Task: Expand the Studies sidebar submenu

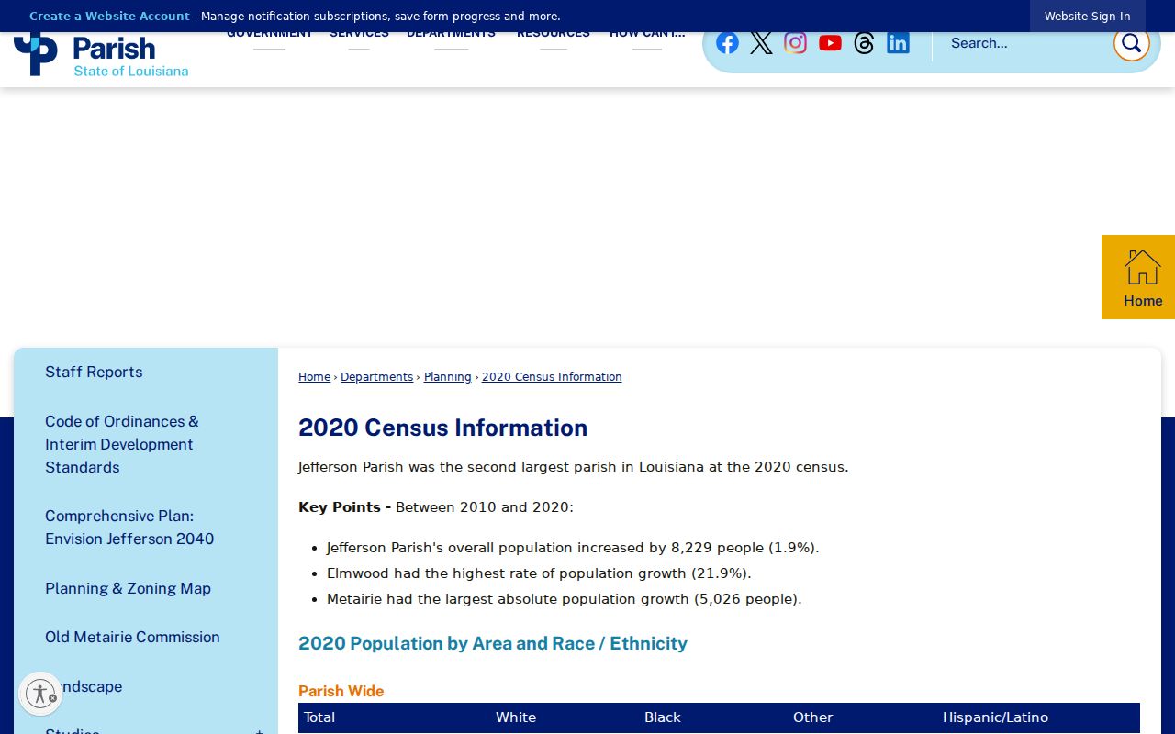Action: 259,731
